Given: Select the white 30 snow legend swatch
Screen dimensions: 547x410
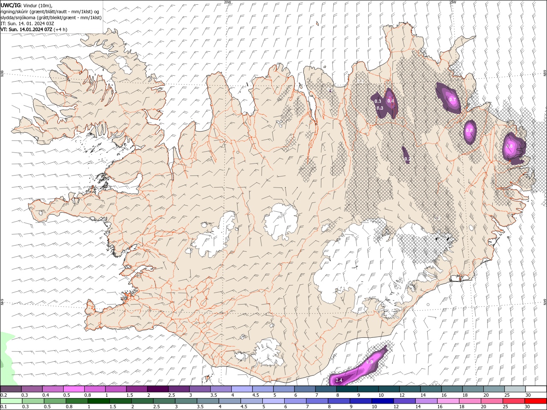Looking at the screenshot, I should pos(535,389).
